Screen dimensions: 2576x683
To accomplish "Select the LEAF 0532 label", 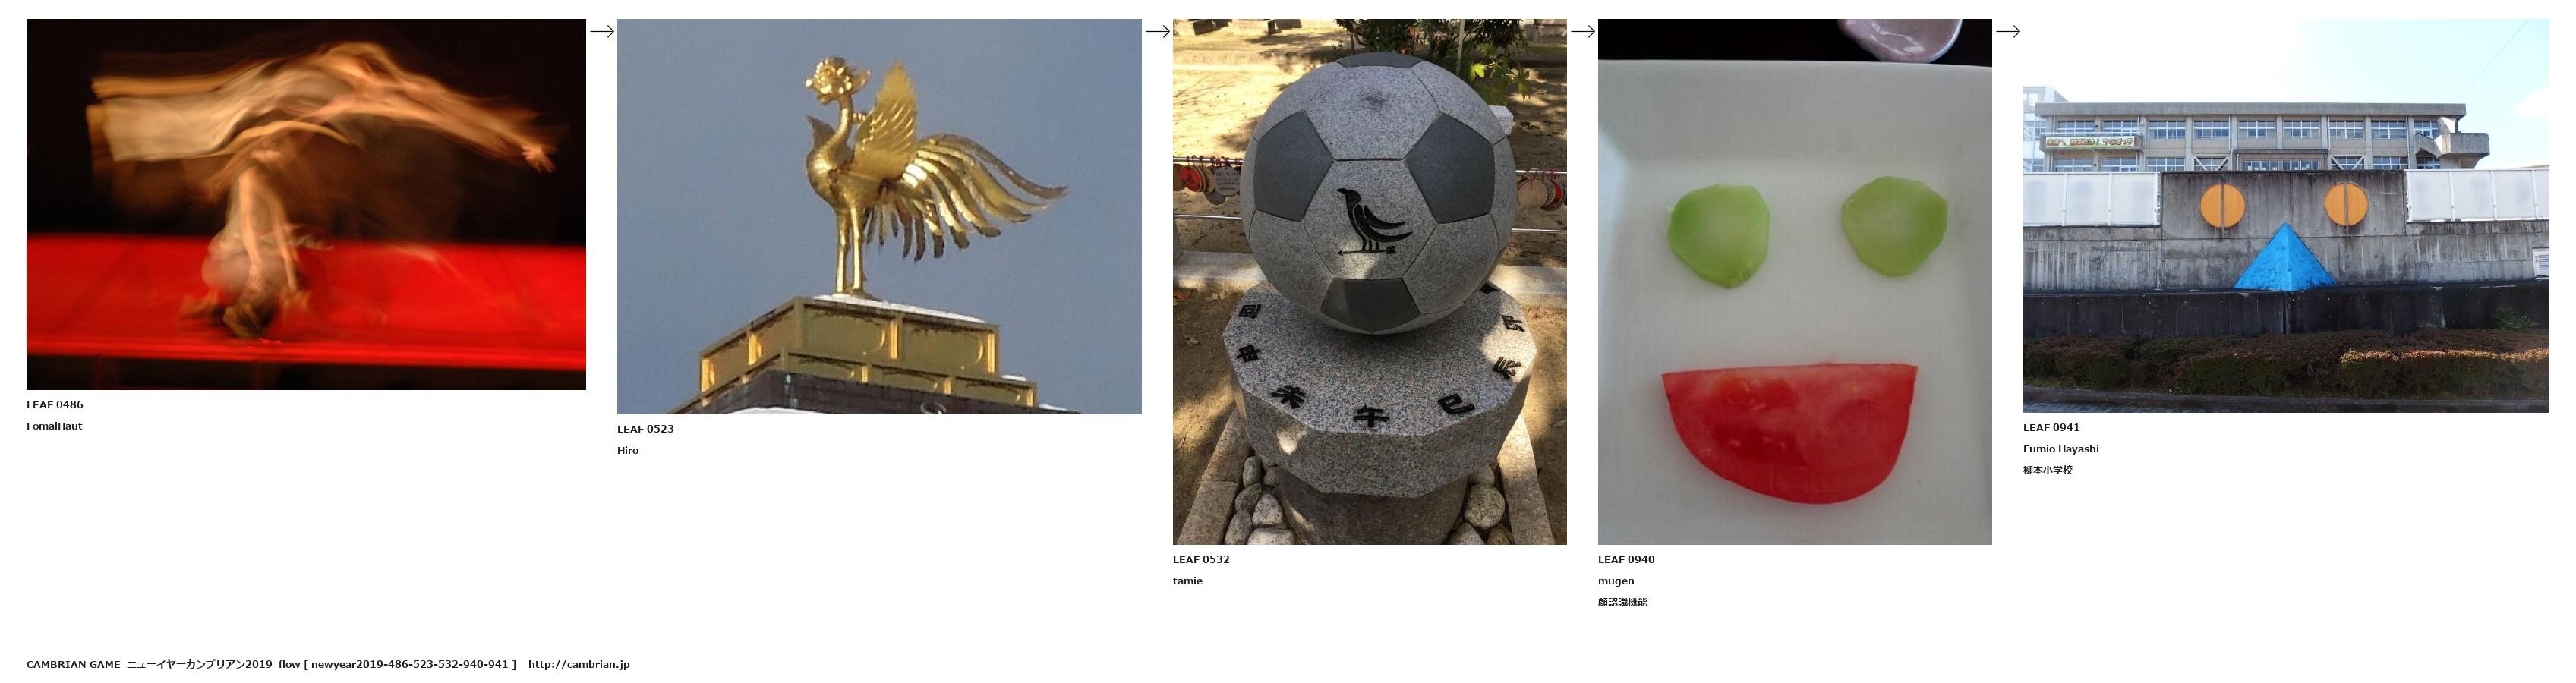I will coord(1201,560).
